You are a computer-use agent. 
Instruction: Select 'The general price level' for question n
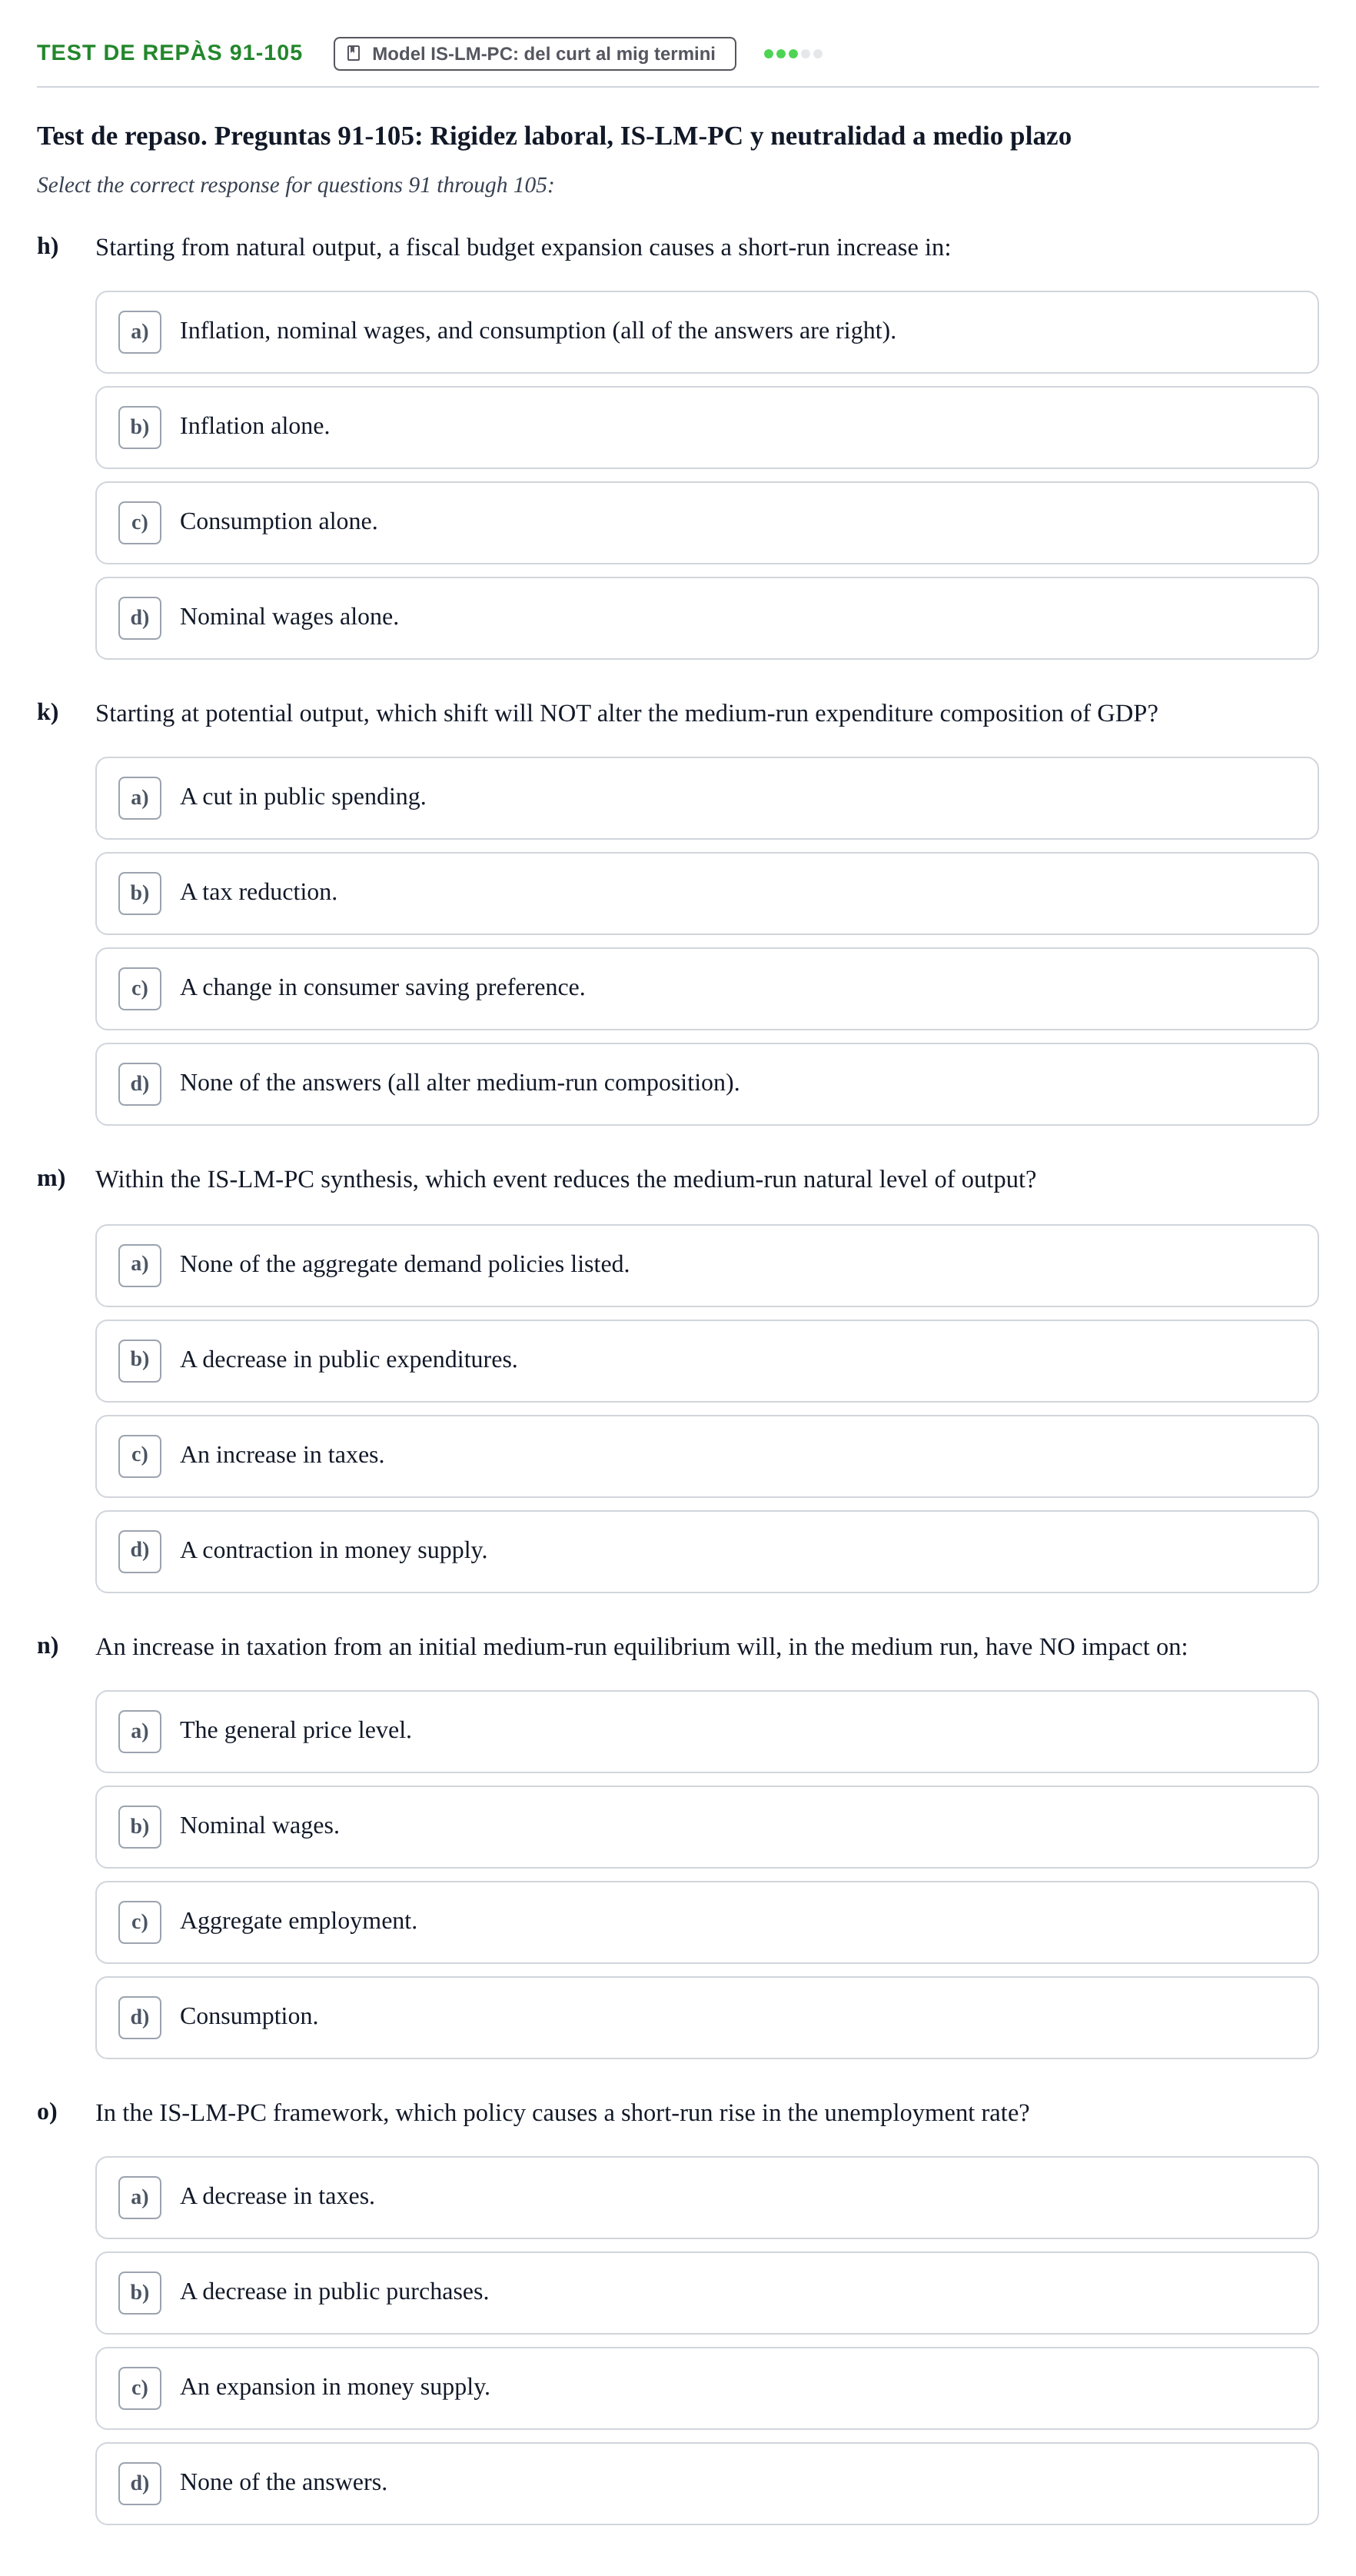pyautogui.click(x=706, y=1732)
